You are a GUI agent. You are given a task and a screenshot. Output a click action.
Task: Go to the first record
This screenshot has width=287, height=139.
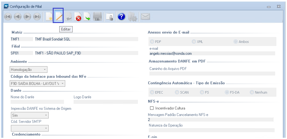(x=8, y=17)
